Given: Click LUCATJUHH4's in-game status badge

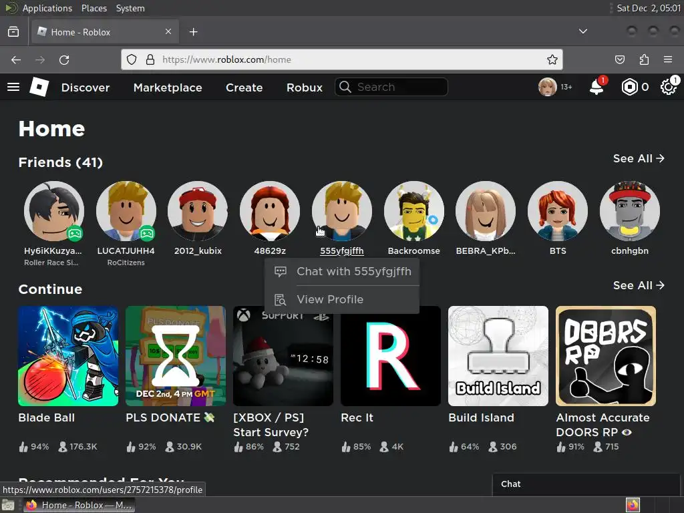Looking at the screenshot, I should pyautogui.click(x=147, y=233).
